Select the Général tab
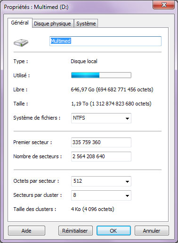178x243 pixels. tap(20, 23)
